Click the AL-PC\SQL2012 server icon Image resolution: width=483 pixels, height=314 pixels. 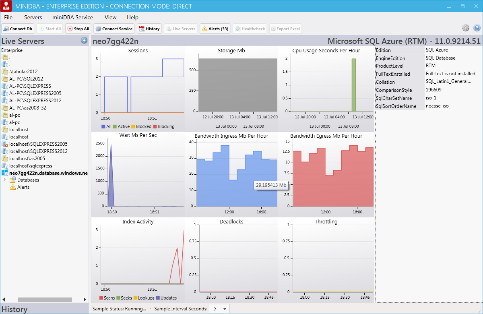pyautogui.click(x=5, y=79)
